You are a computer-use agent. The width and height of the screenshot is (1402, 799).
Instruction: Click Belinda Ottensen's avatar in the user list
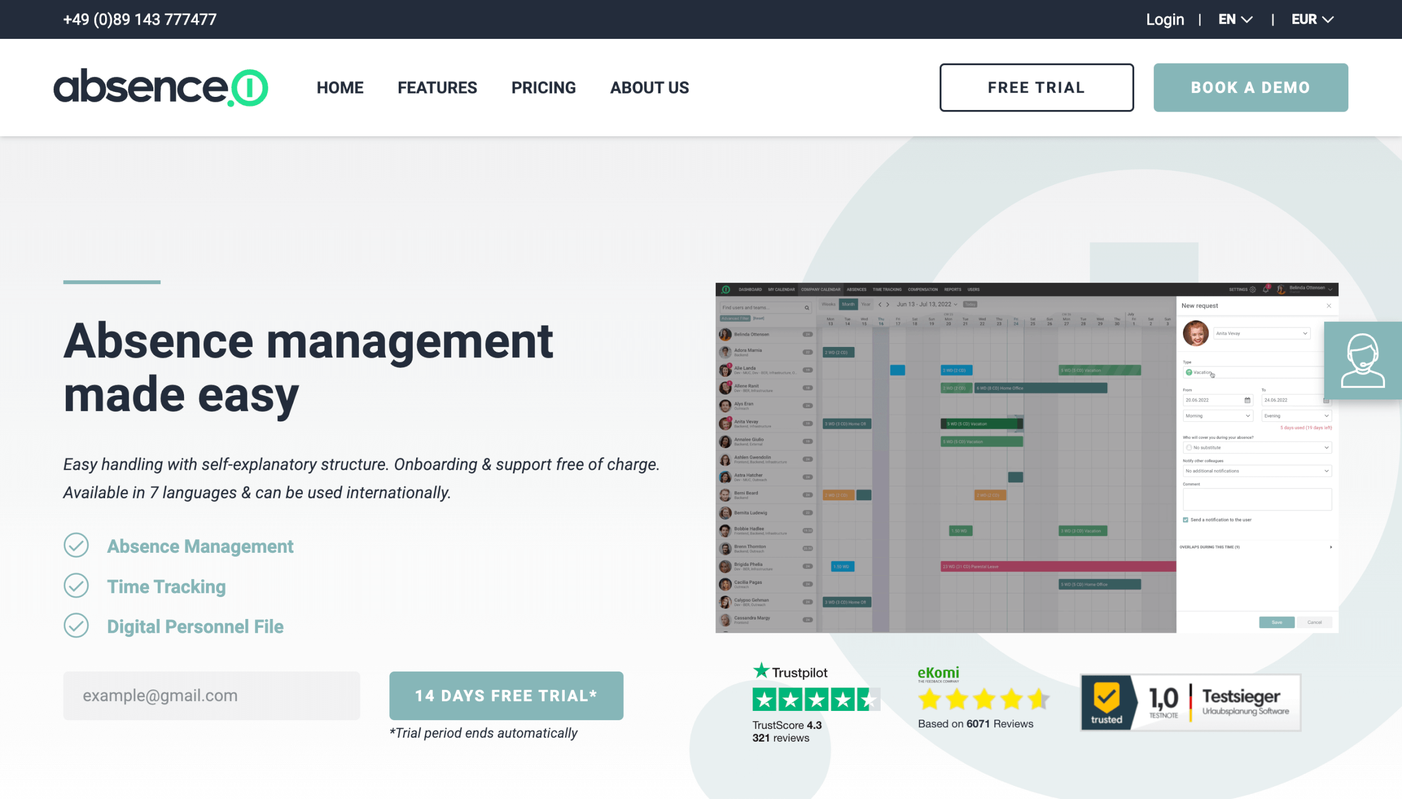pos(725,334)
